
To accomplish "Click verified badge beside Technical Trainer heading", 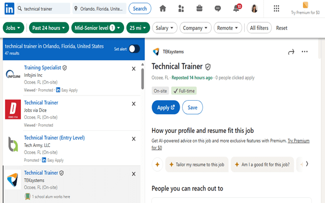I will (208, 67).
